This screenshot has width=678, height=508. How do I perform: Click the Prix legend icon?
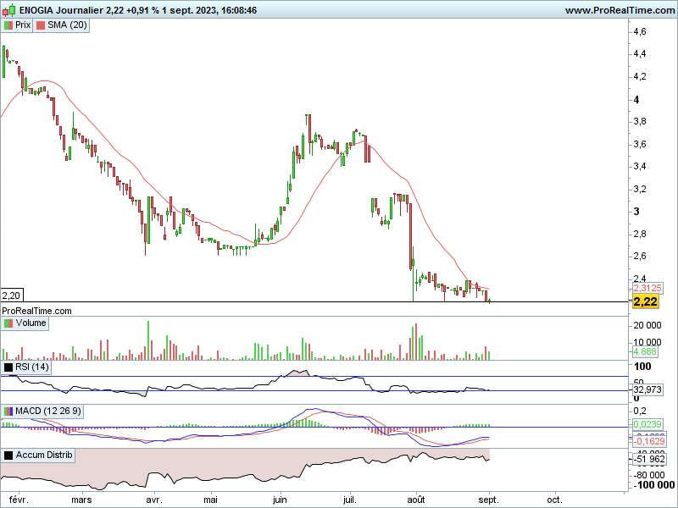click(x=8, y=25)
